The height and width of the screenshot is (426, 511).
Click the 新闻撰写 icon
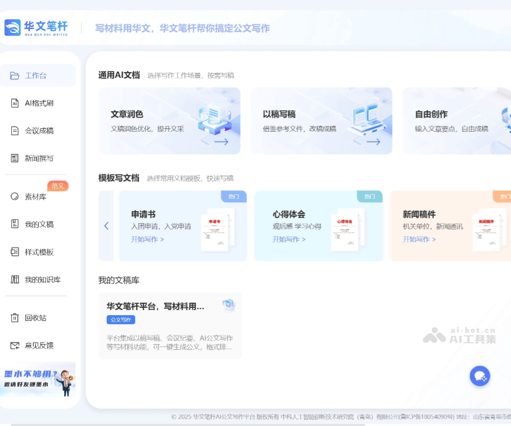(x=15, y=158)
